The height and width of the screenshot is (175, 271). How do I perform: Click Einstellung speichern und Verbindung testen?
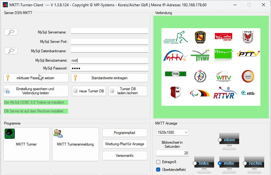click(36, 91)
